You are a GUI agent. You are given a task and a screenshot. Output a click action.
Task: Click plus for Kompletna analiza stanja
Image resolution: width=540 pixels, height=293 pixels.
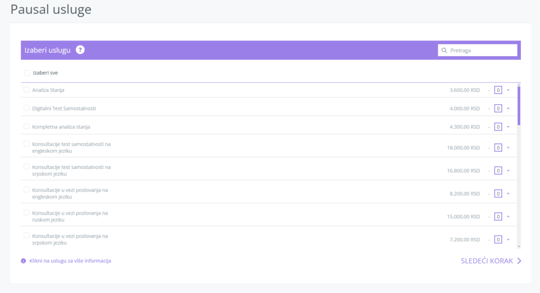tap(508, 127)
